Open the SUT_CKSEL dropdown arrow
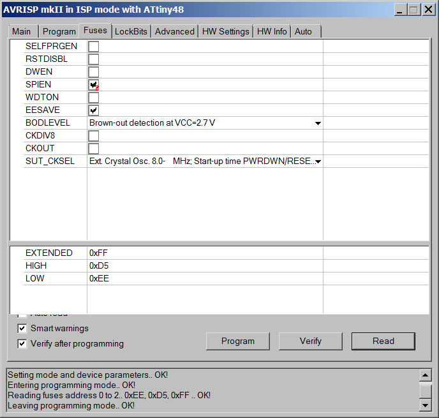Viewport: 439px width, 418px height. pos(318,161)
